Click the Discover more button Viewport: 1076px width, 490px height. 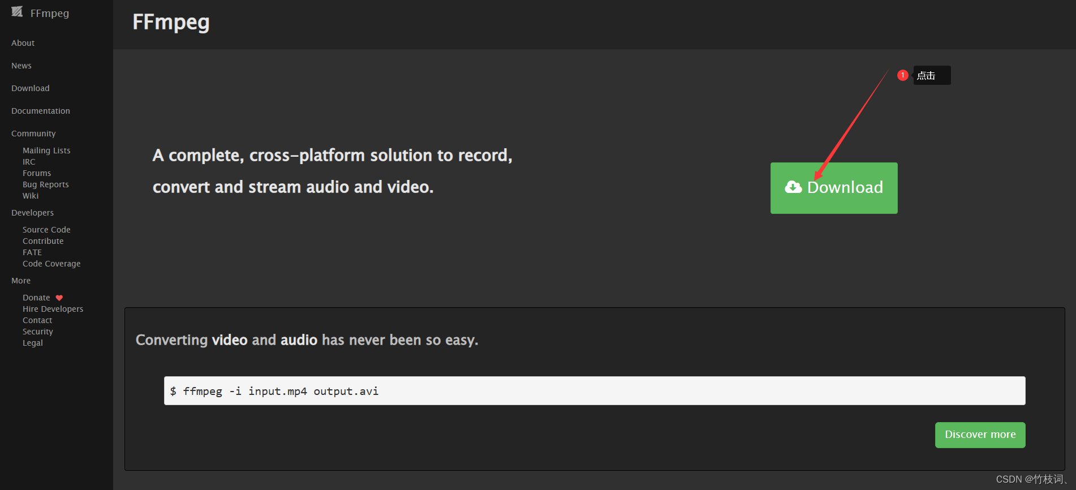pyautogui.click(x=980, y=435)
